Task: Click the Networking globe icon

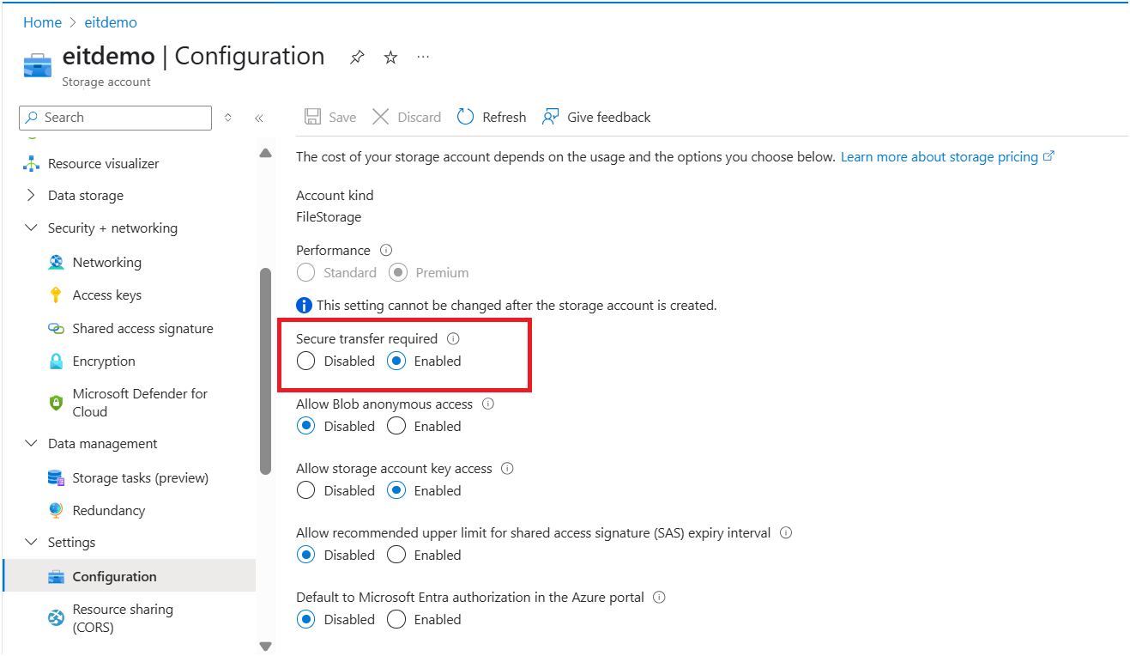Action: coord(56,263)
